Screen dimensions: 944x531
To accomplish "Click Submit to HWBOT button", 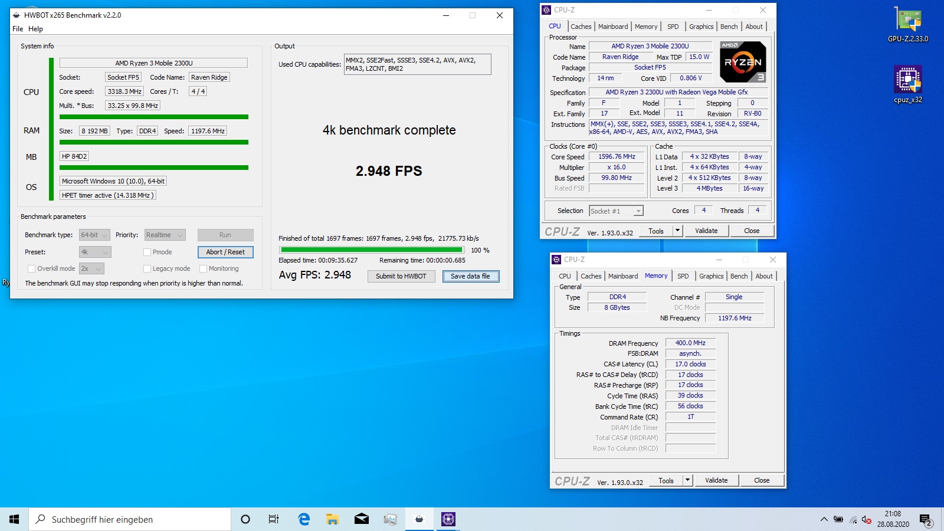I will (401, 276).
